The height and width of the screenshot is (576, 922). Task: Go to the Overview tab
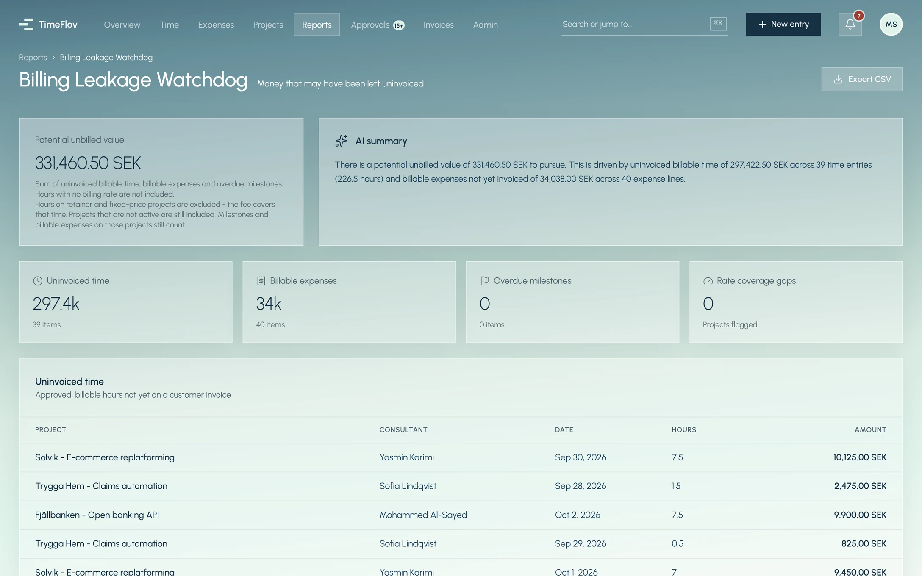point(122,25)
